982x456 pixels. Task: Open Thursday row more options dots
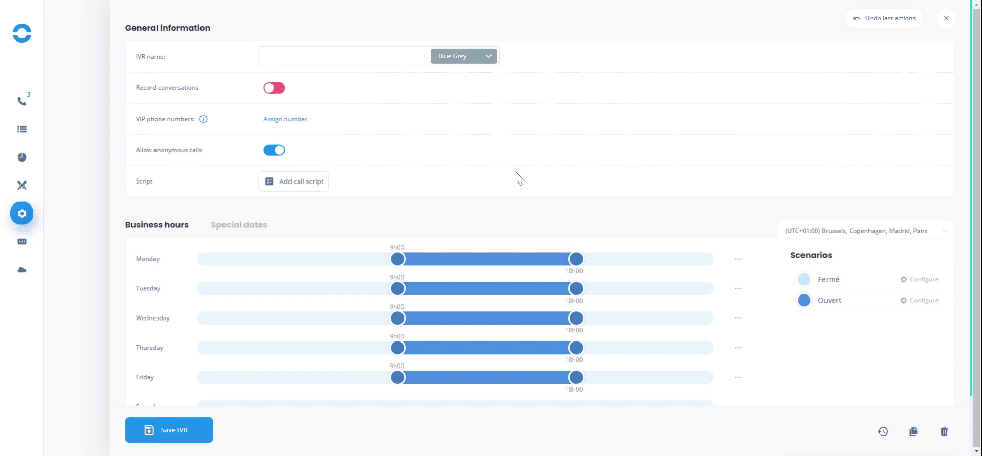[738, 348]
